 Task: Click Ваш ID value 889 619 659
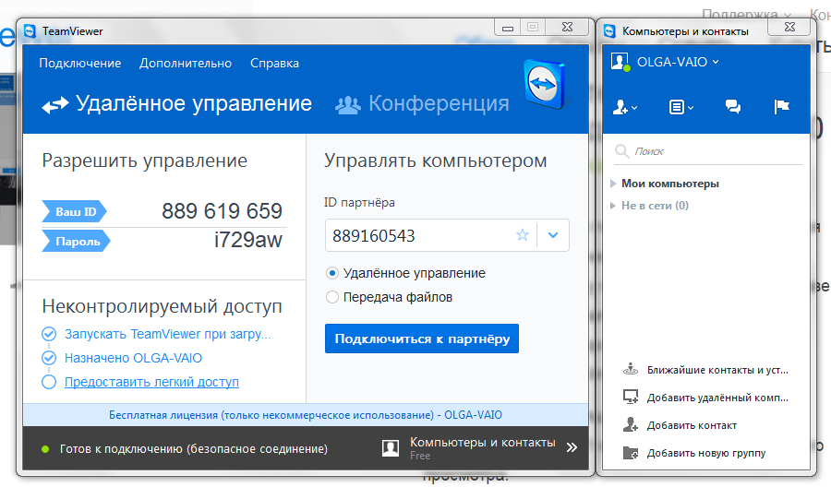click(x=222, y=211)
